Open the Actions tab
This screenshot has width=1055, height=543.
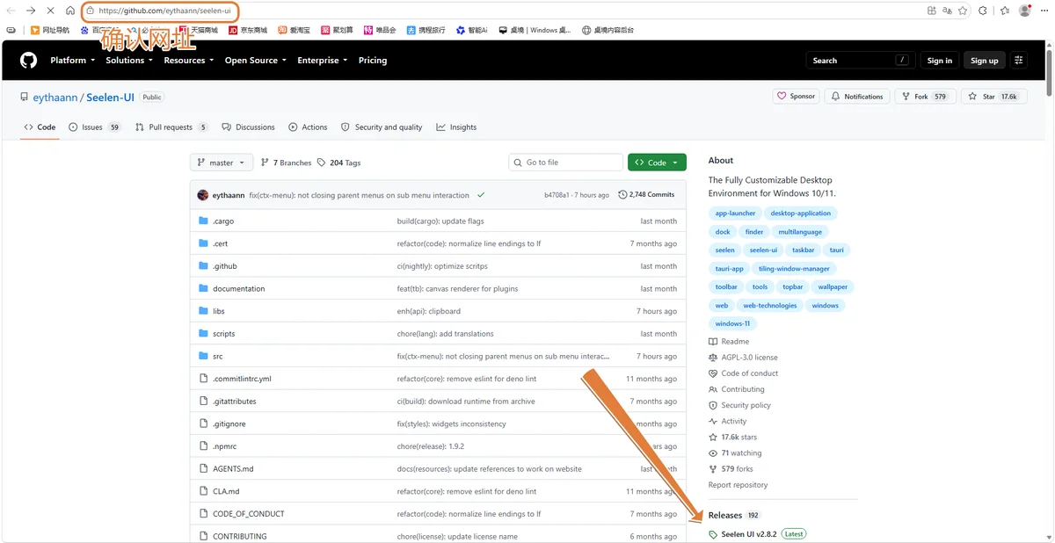coord(308,127)
